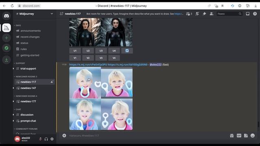The width and height of the screenshot is (260, 146).
Task: Click message input field for #newbies-117
Action: tap(147, 135)
